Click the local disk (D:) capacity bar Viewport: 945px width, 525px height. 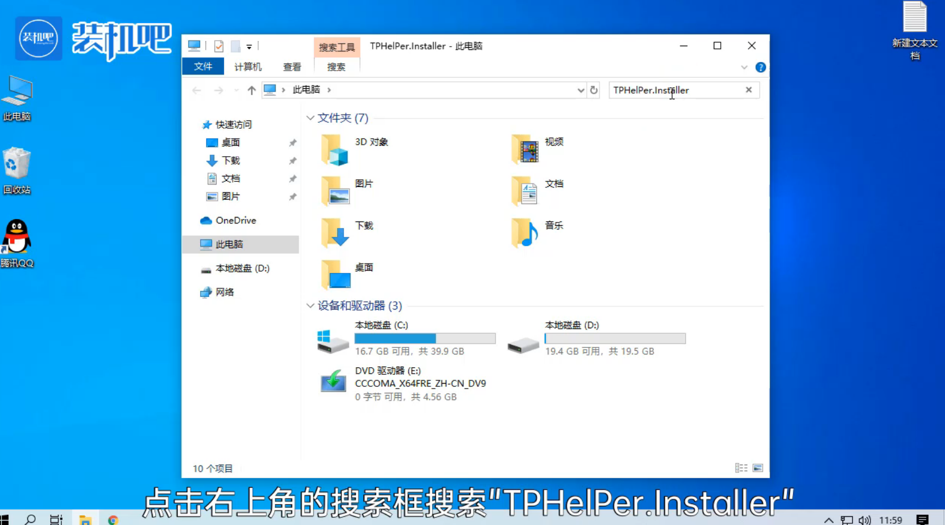(615, 339)
